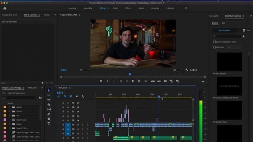Switch to the Graphics workspace
This screenshot has height=142, width=253.
[x=155, y=8]
